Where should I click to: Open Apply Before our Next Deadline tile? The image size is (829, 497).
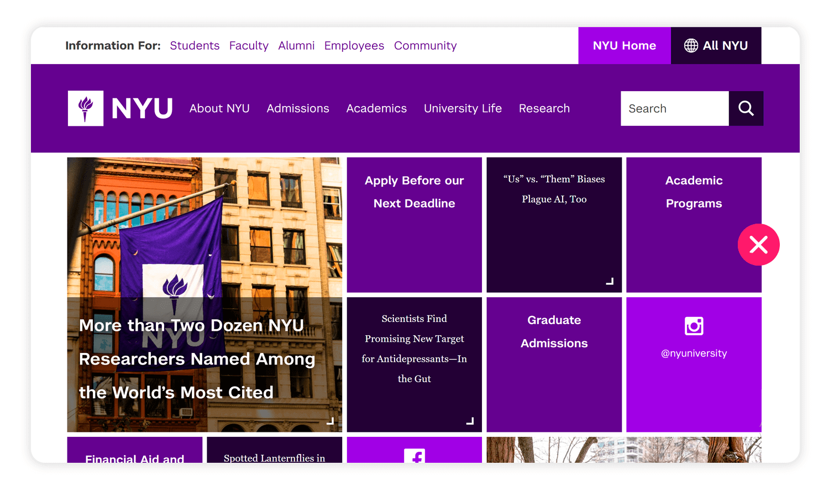coord(414,225)
